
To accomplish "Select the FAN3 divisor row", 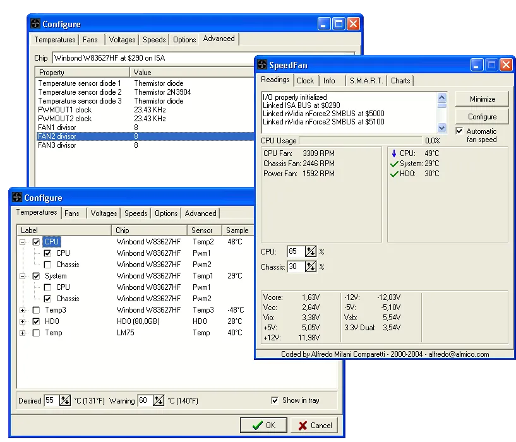I will pos(145,145).
